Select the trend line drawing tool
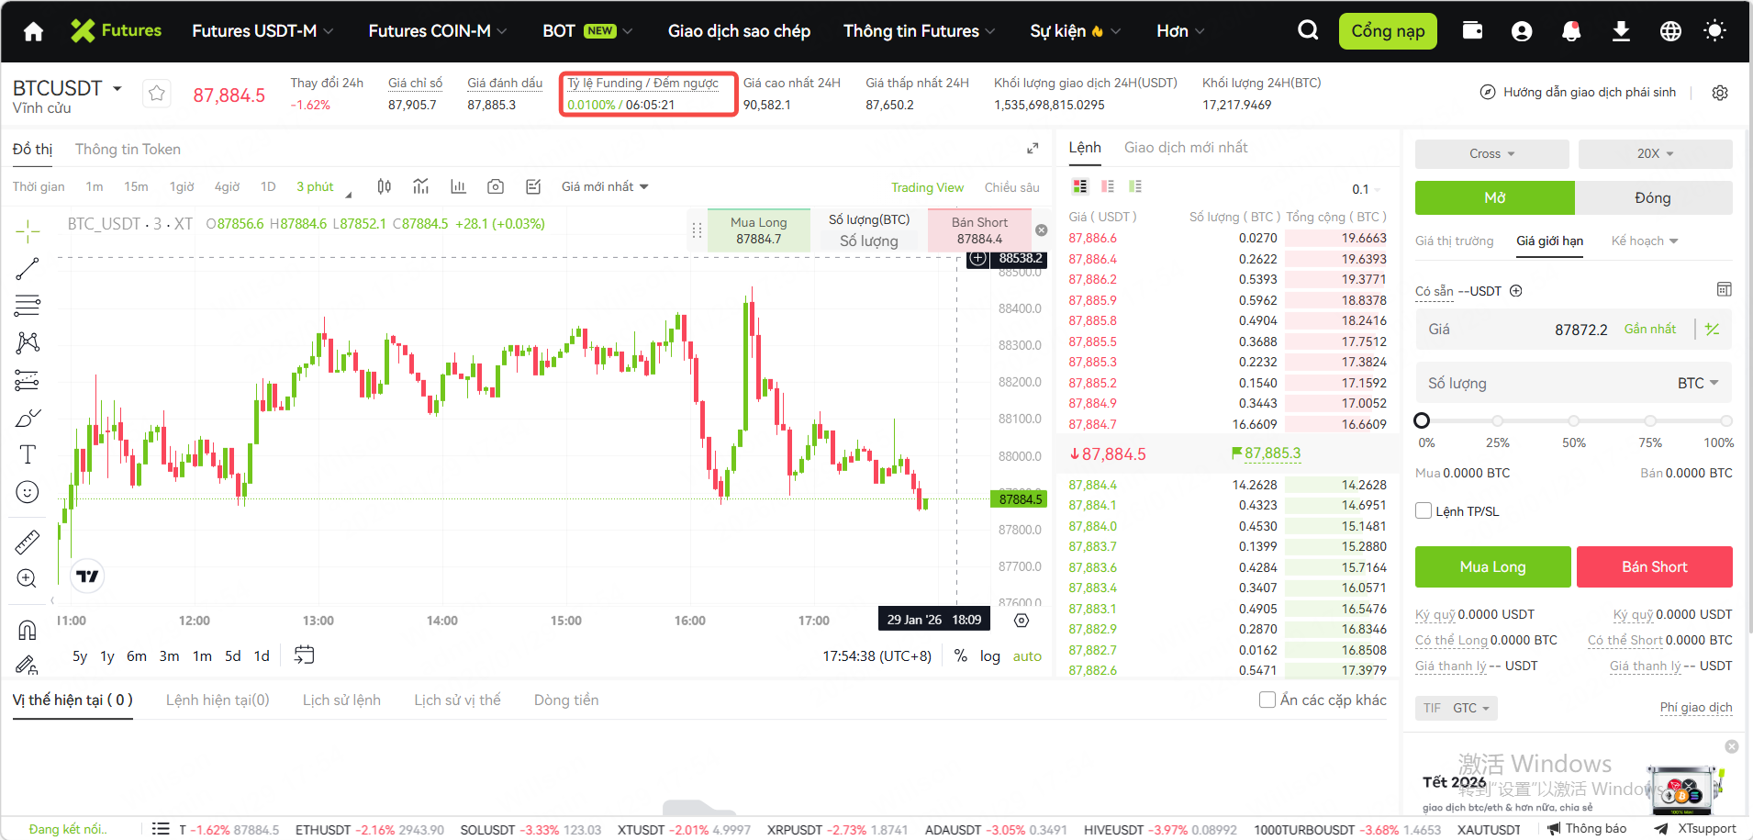This screenshot has height=840, width=1753. click(28, 269)
